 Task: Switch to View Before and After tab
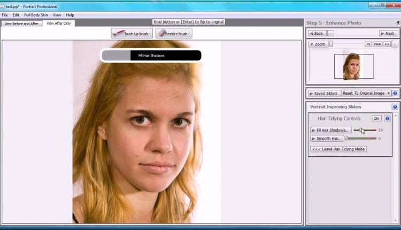(21, 24)
